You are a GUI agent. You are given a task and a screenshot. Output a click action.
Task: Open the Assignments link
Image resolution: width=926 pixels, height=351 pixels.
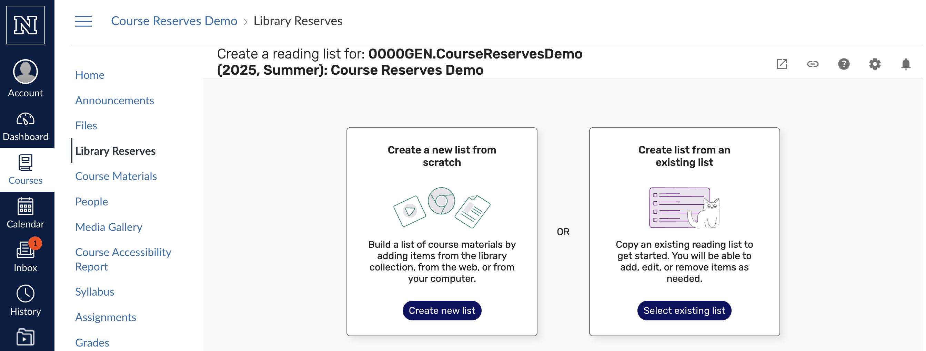pos(105,317)
